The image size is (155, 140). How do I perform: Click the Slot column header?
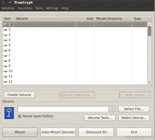(x=8, y=19)
